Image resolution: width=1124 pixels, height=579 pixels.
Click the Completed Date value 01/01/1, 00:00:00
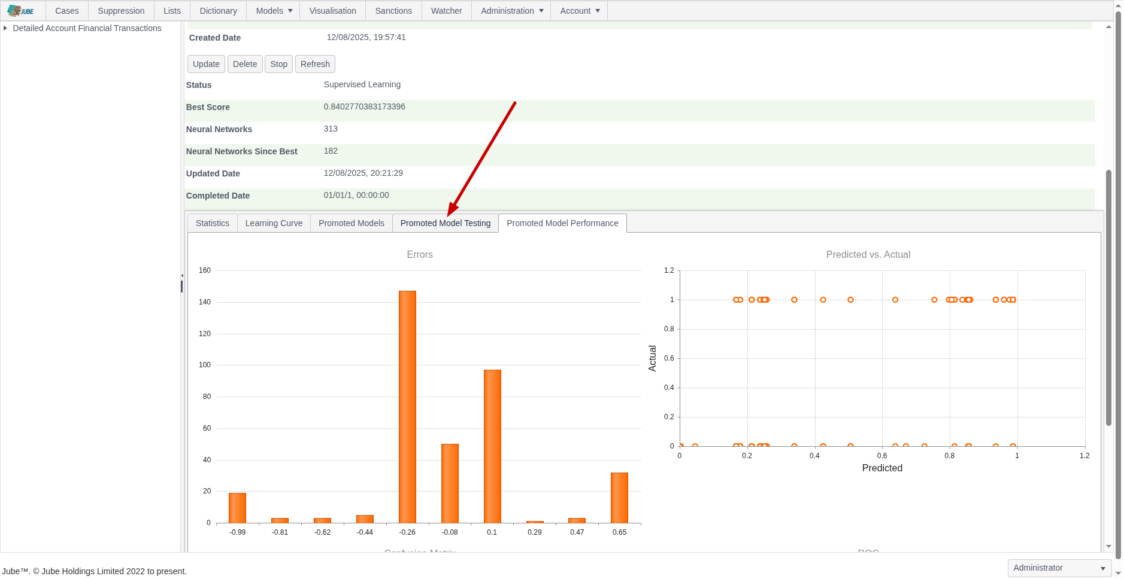pyautogui.click(x=356, y=195)
